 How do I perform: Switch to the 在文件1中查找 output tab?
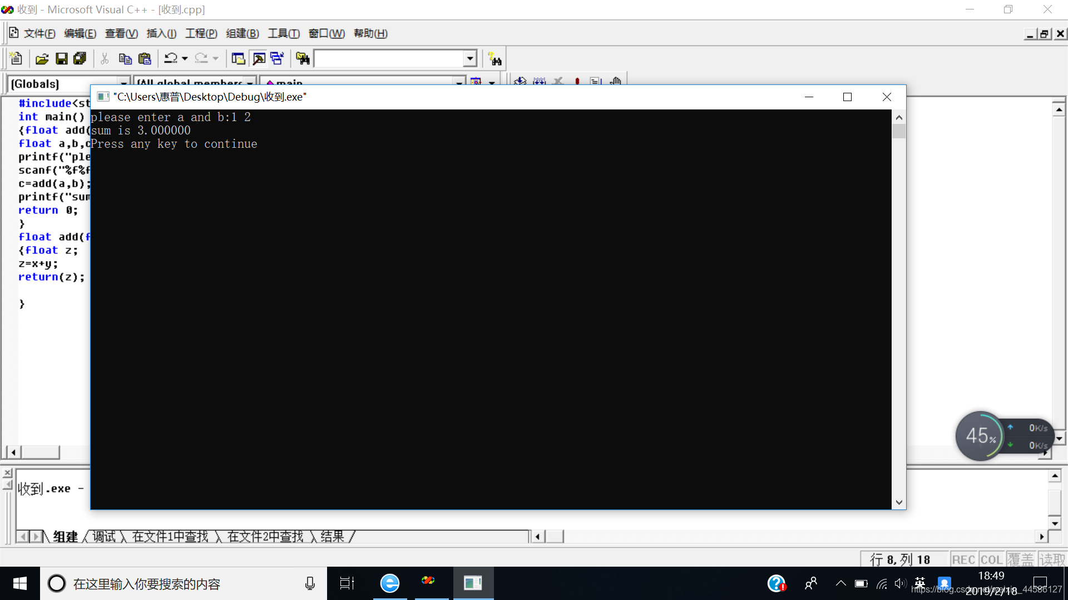[170, 537]
